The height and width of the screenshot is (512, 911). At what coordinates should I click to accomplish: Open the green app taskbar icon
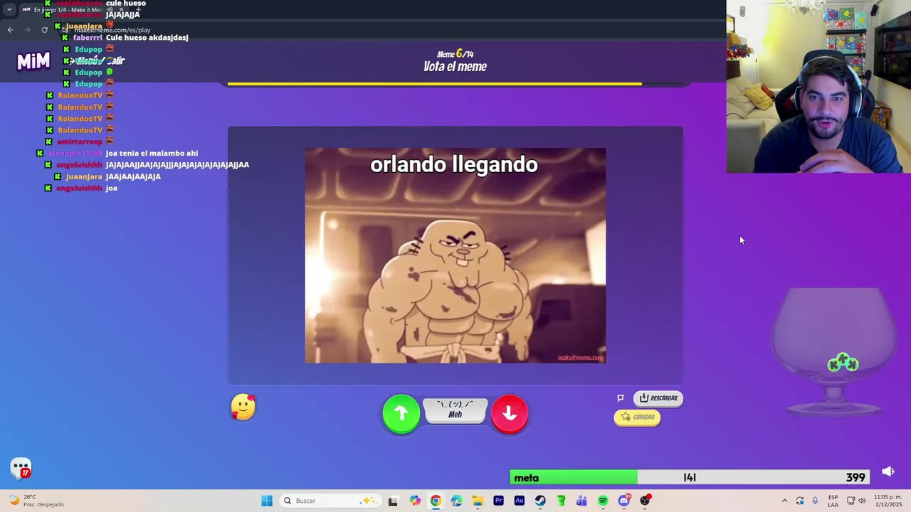click(561, 501)
